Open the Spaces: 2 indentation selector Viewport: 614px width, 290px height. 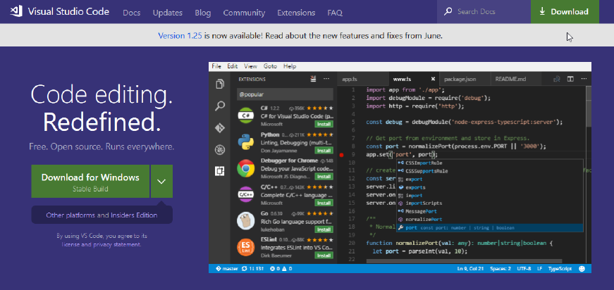(x=501, y=268)
